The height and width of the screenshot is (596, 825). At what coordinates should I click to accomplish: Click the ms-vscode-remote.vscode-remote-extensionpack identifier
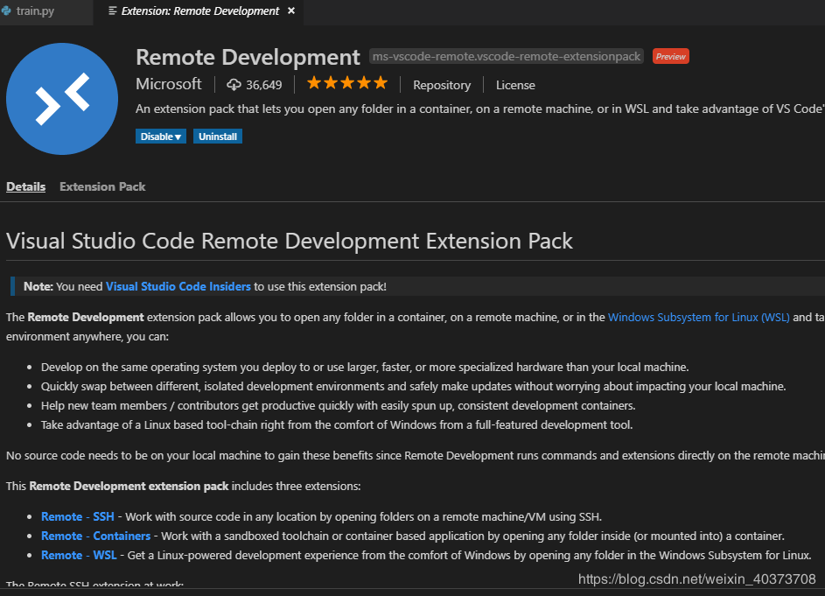point(507,56)
